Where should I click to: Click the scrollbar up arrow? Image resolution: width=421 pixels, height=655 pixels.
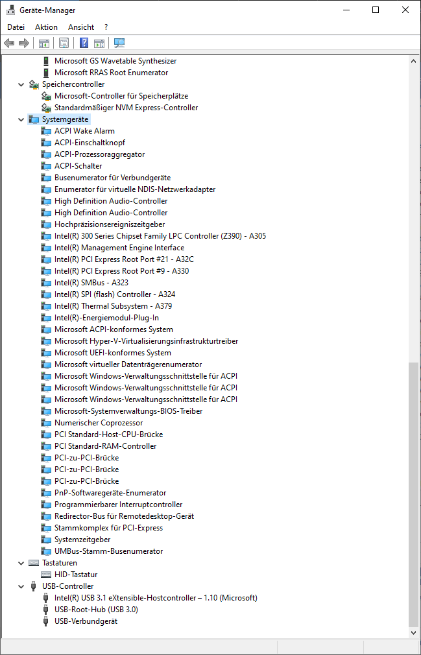413,61
